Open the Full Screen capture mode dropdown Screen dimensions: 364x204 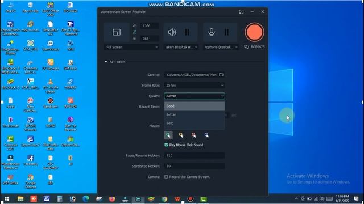[131, 47]
